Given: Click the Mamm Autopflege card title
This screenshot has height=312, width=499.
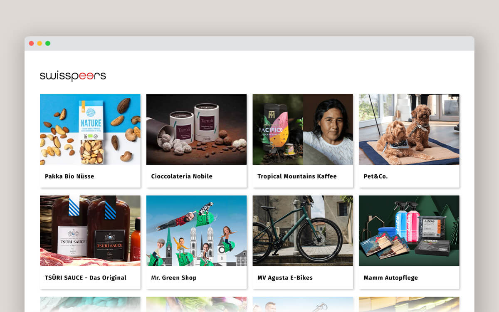Looking at the screenshot, I should click(x=391, y=278).
